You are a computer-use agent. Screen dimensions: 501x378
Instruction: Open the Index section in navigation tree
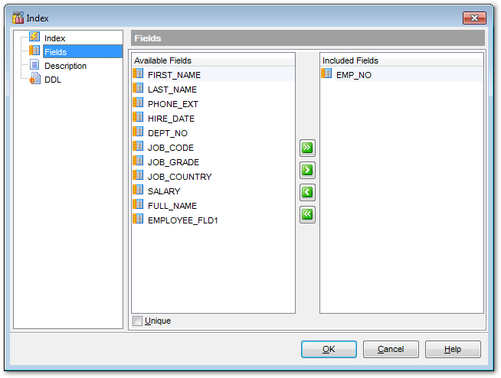pyautogui.click(x=54, y=38)
